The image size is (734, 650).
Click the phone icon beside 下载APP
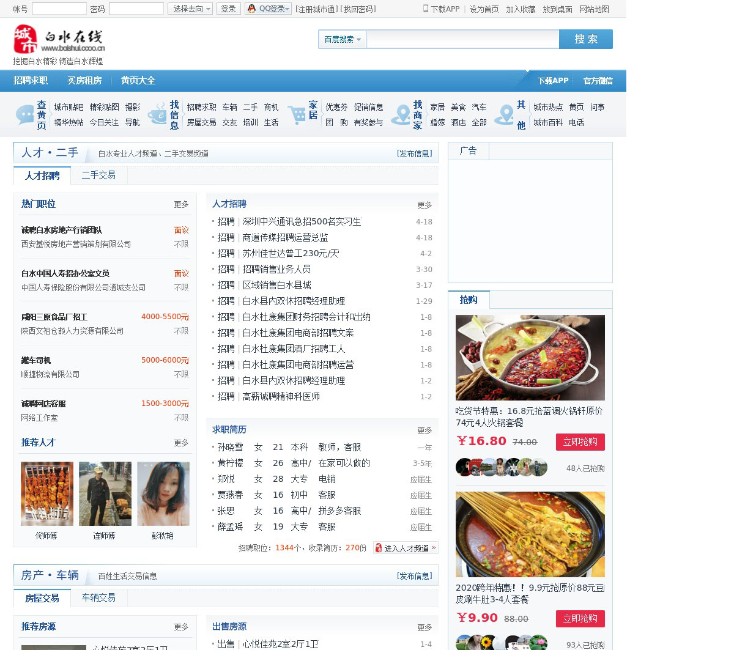coord(426,9)
